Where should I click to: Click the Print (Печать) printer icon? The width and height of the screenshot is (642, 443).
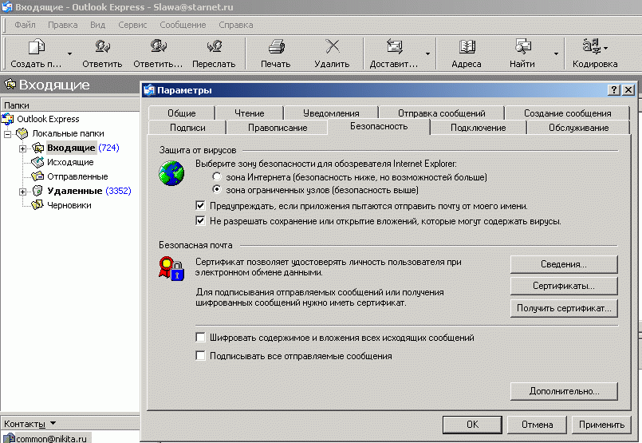pos(277,46)
